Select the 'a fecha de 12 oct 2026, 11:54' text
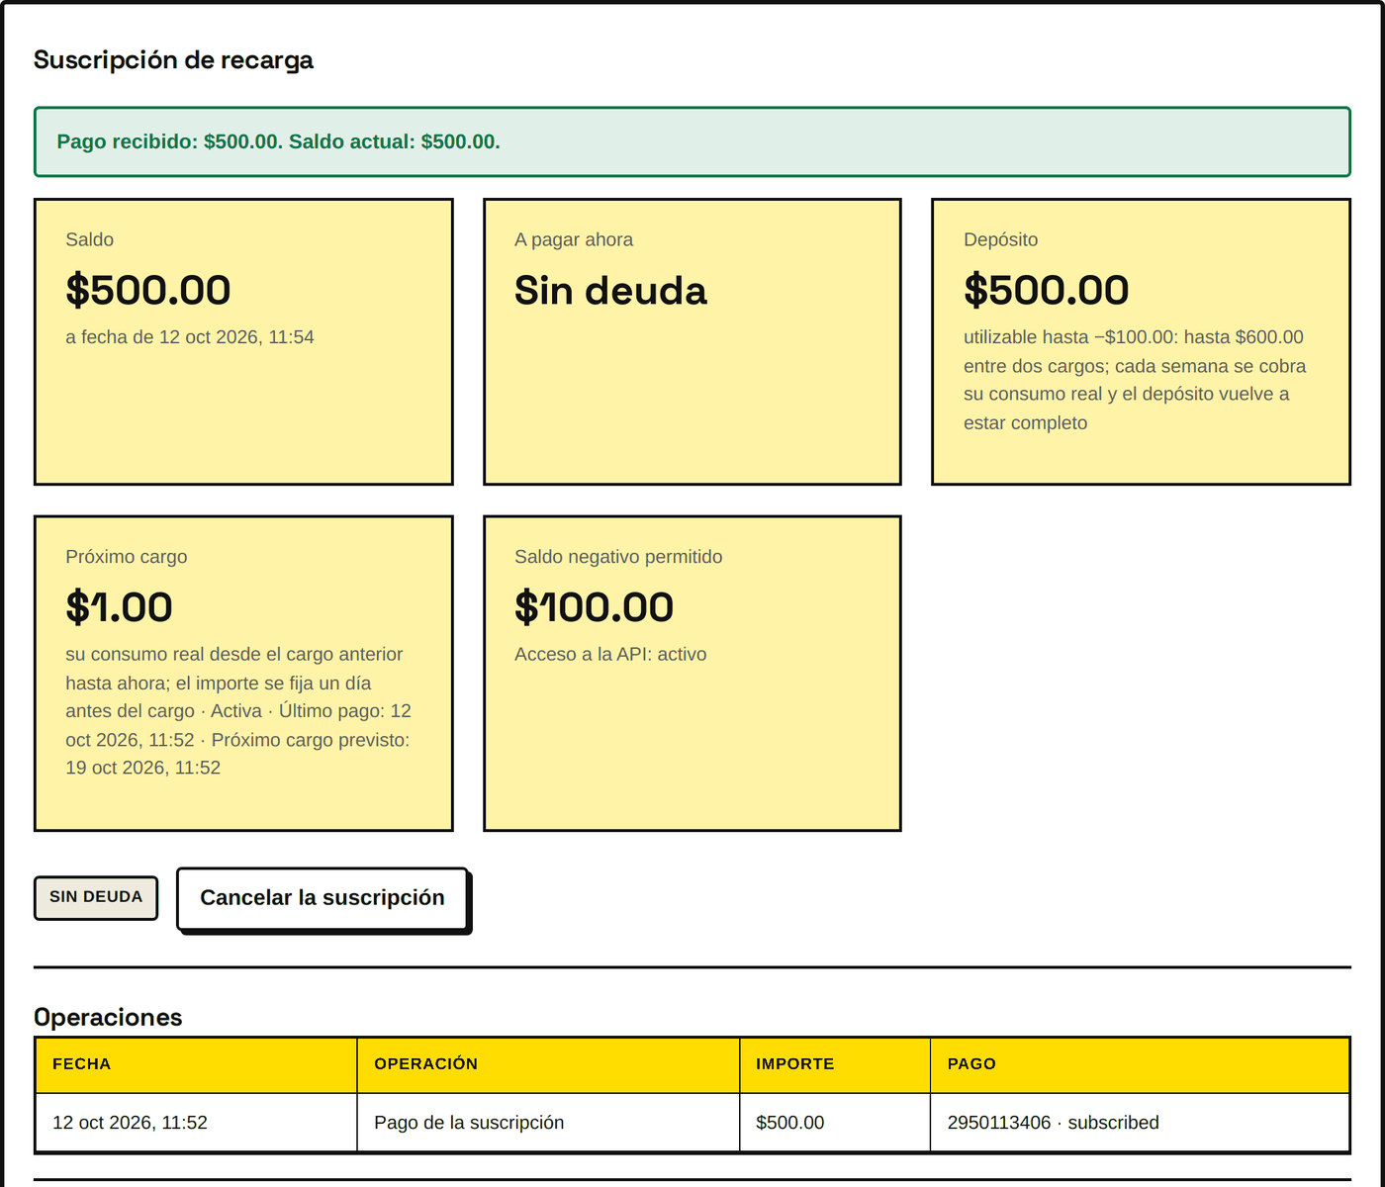The image size is (1385, 1187). click(190, 337)
